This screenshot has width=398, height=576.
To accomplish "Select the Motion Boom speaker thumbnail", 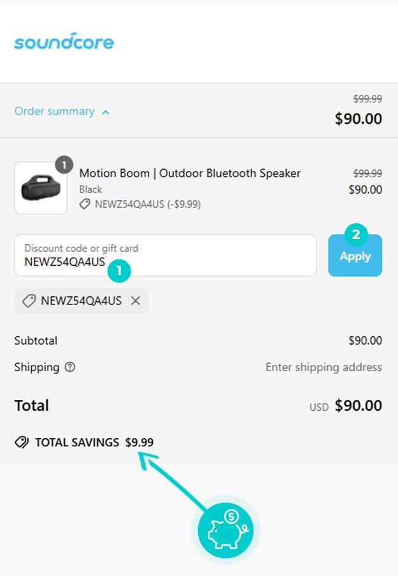I will coord(41,188).
